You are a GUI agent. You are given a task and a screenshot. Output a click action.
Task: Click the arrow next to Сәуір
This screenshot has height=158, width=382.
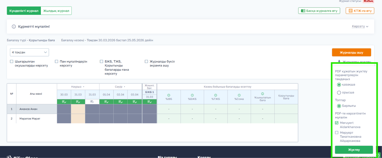(124, 87)
